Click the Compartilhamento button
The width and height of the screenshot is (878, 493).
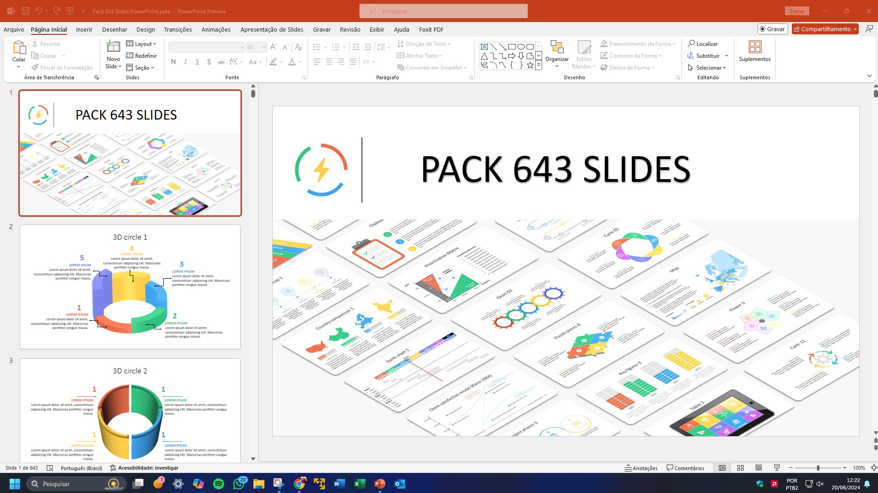(824, 28)
